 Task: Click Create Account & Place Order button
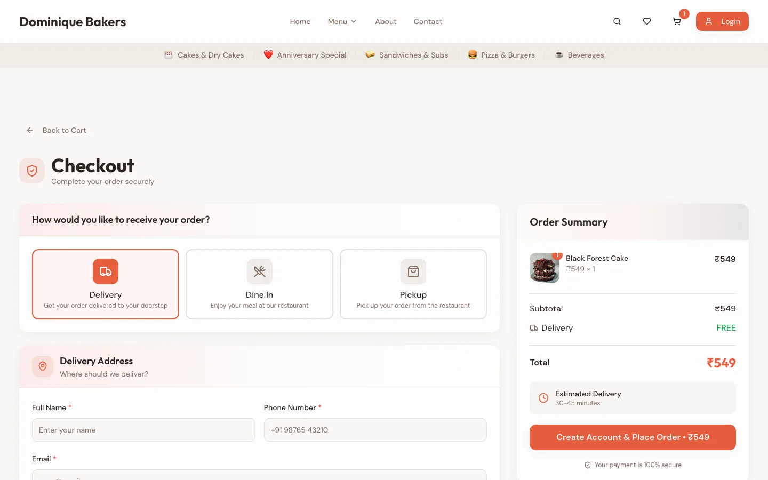pos(633,437)
